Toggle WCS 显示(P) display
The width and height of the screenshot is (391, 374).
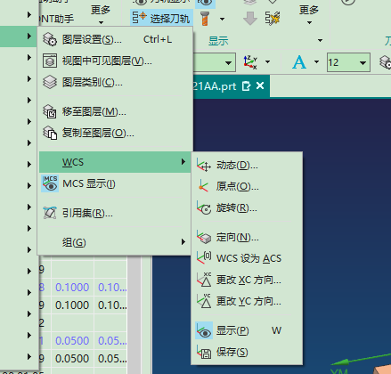(247, 330)
